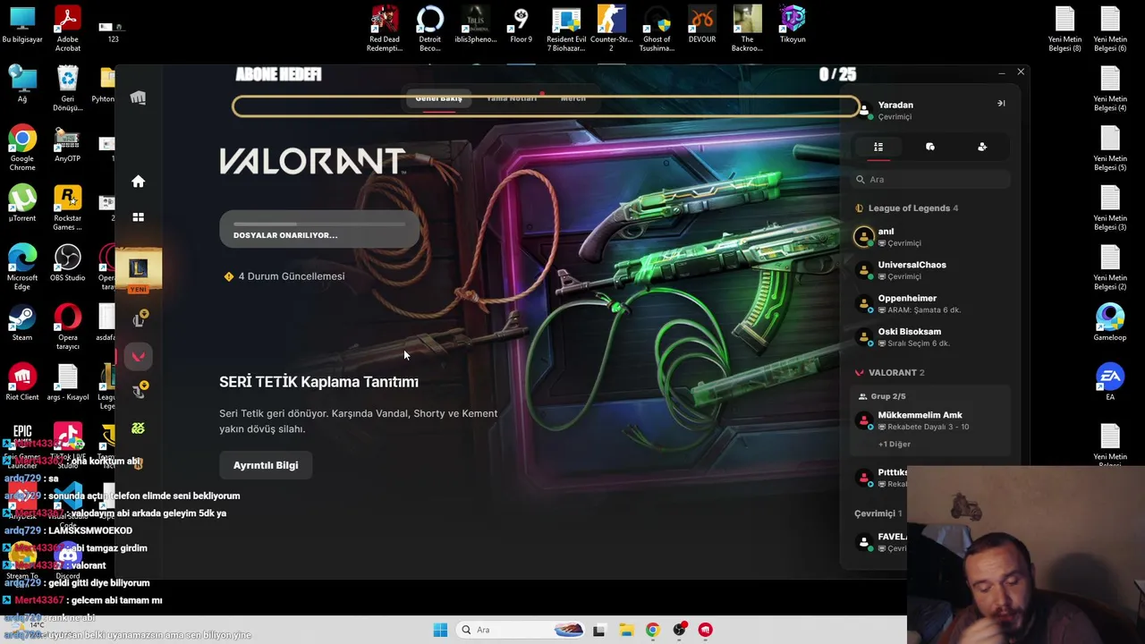Open the Steam desktop shortcut
Screen dimensions: 1145x644
[x=22, y=324]
